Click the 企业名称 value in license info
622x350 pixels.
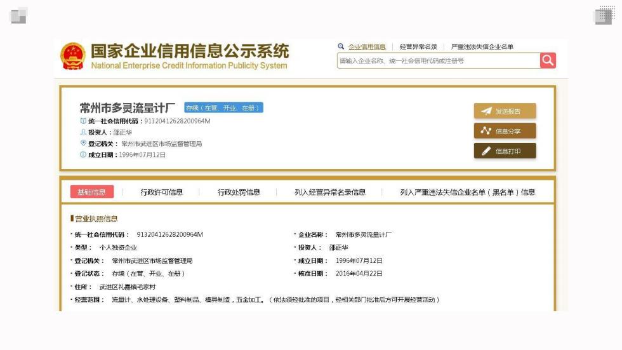[x=363, y=234]
